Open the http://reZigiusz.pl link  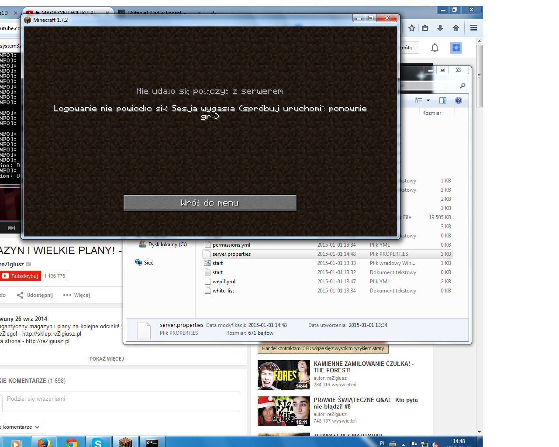[48, 341]
